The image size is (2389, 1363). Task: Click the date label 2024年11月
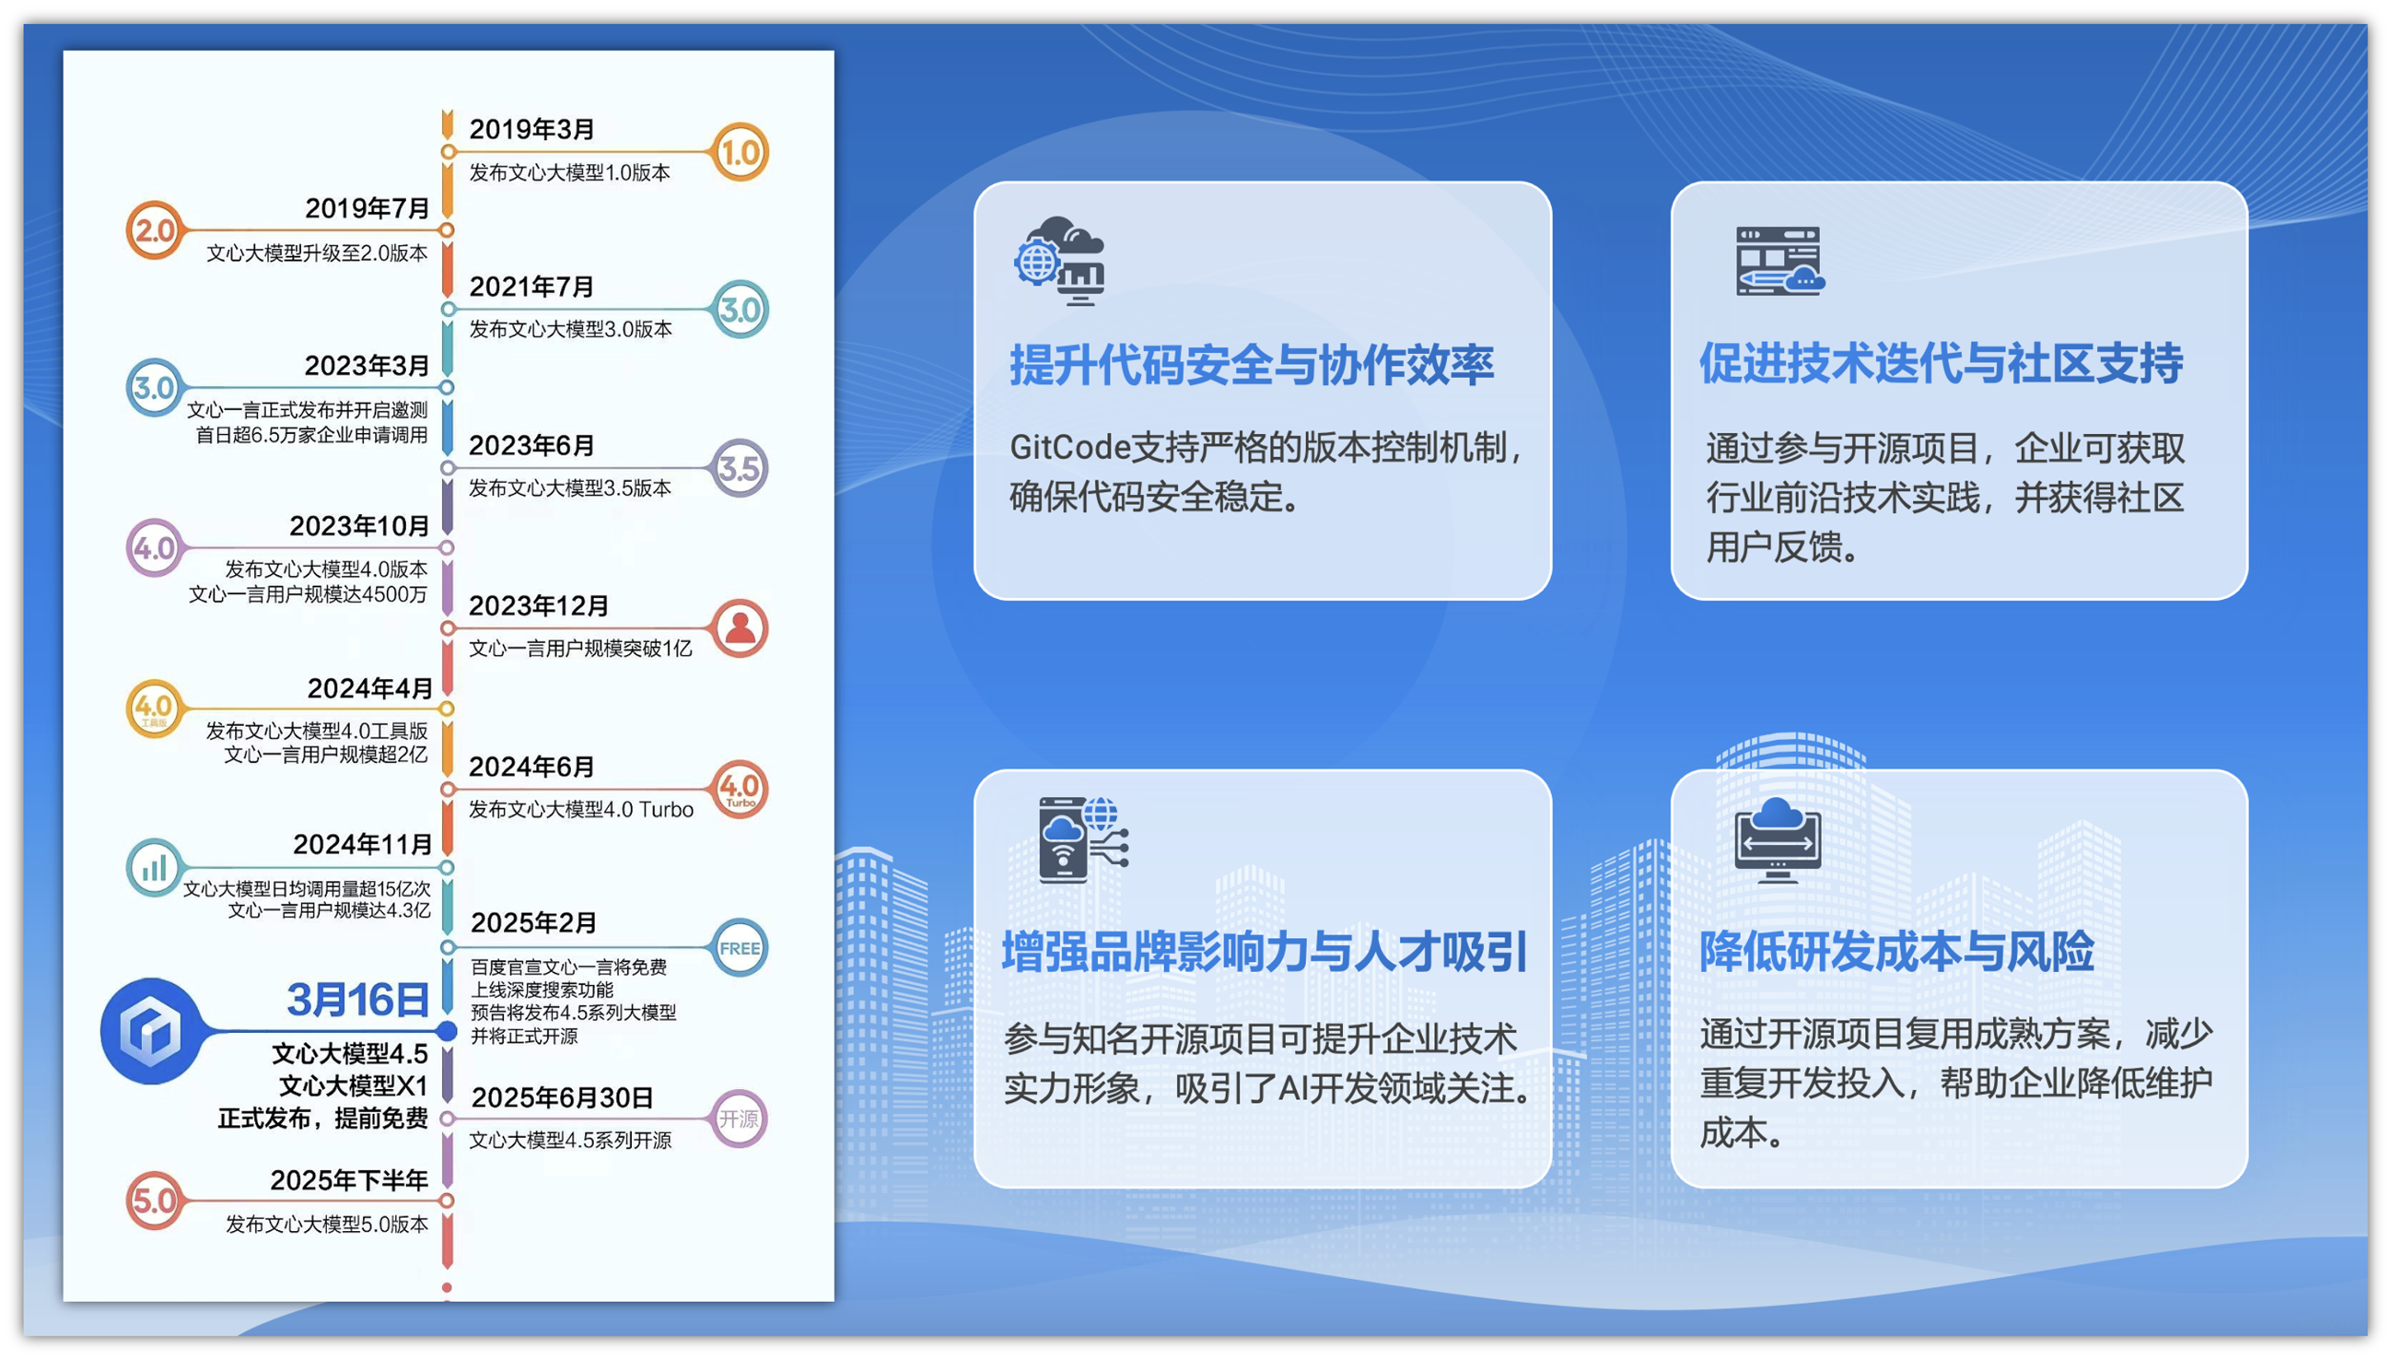click(362, 844)
